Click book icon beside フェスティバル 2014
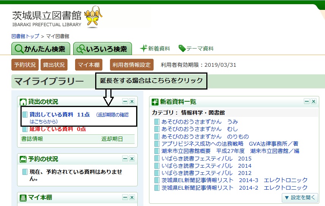This screenshot has width=325, height=206. (157, 166)
